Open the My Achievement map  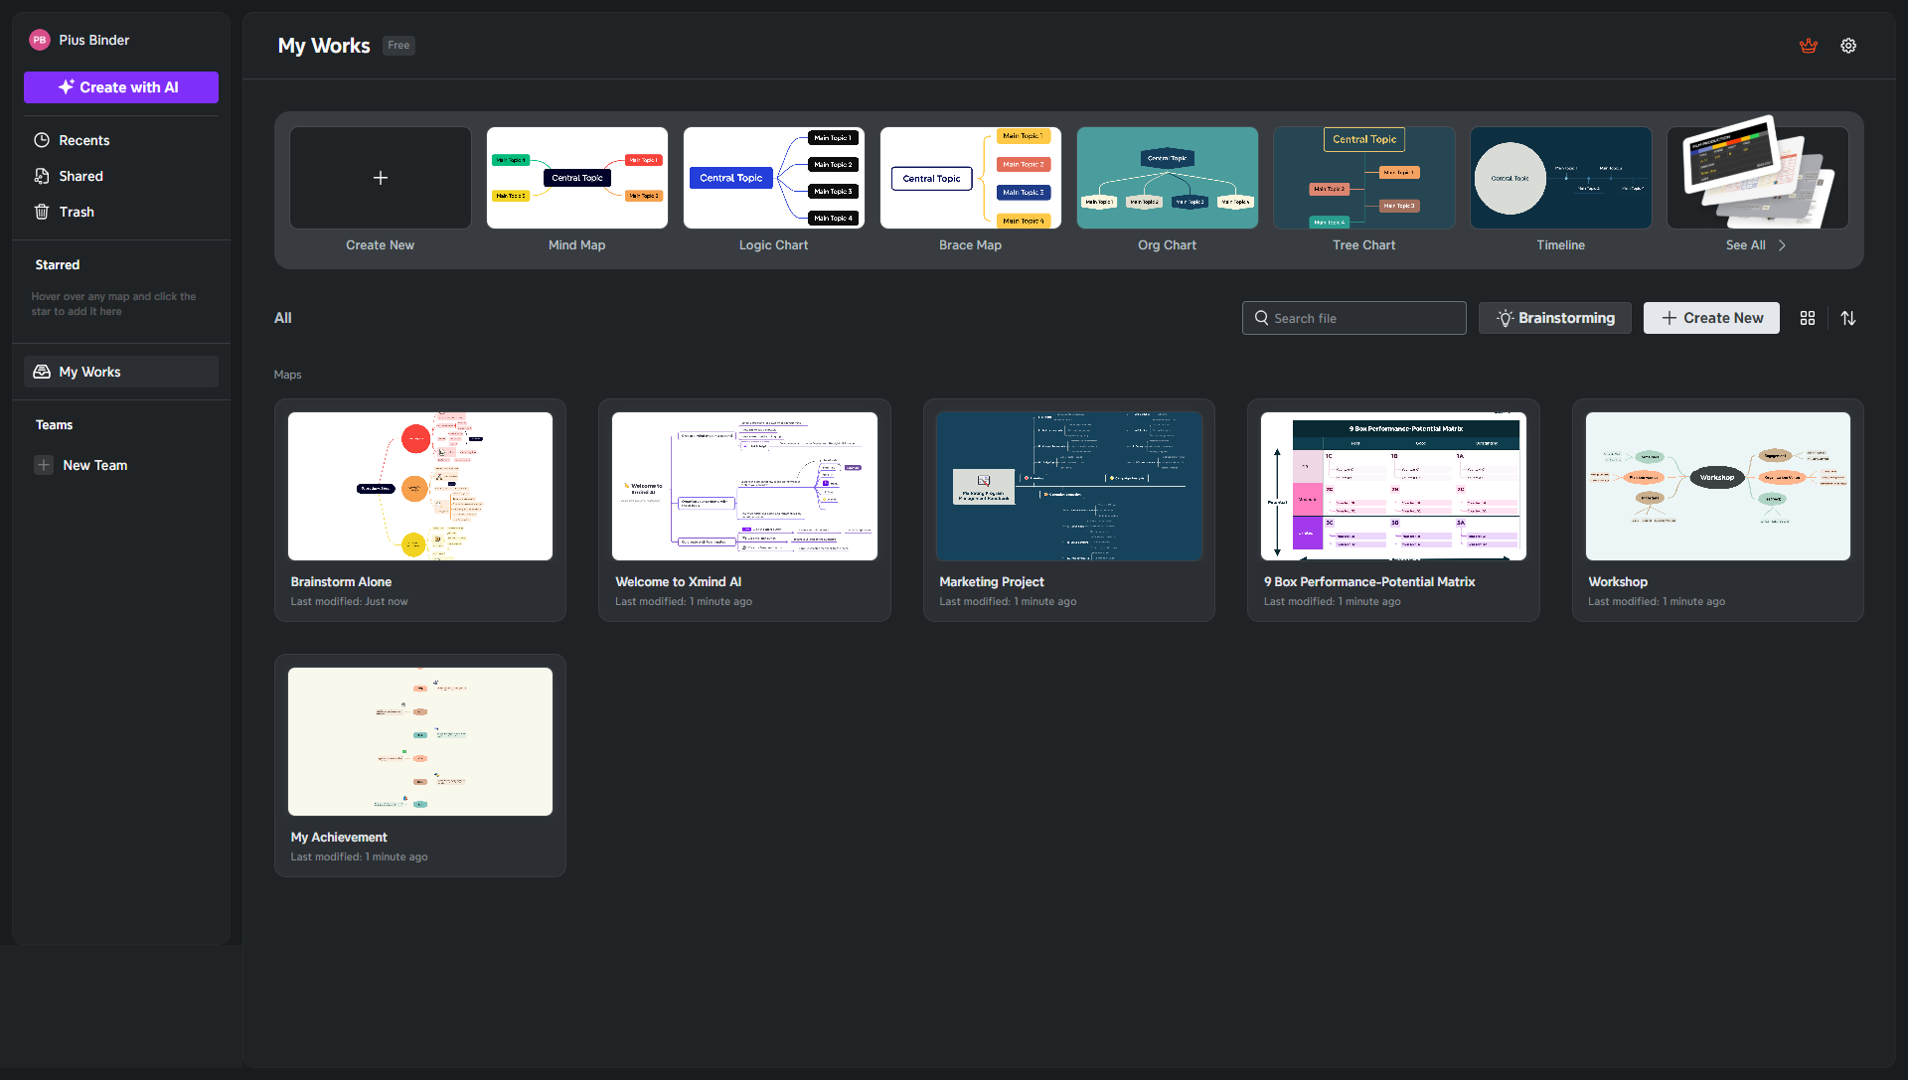tap(419, 742)
